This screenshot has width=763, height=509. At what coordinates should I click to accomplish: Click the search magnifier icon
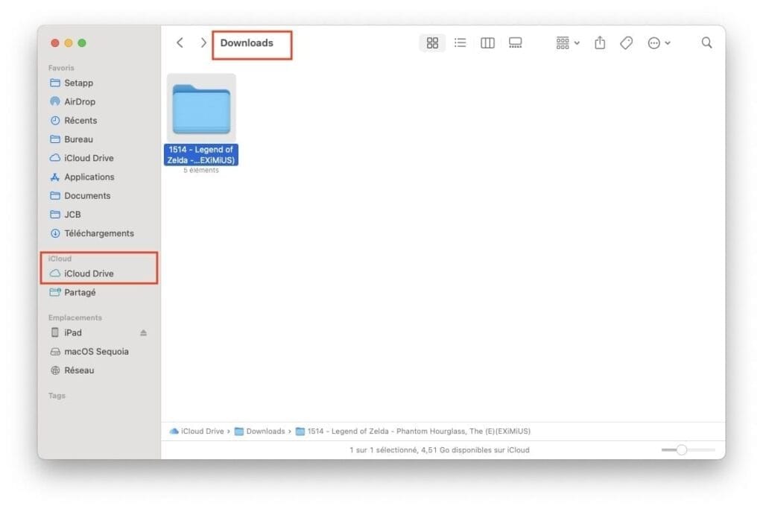[x=706, y=43]
